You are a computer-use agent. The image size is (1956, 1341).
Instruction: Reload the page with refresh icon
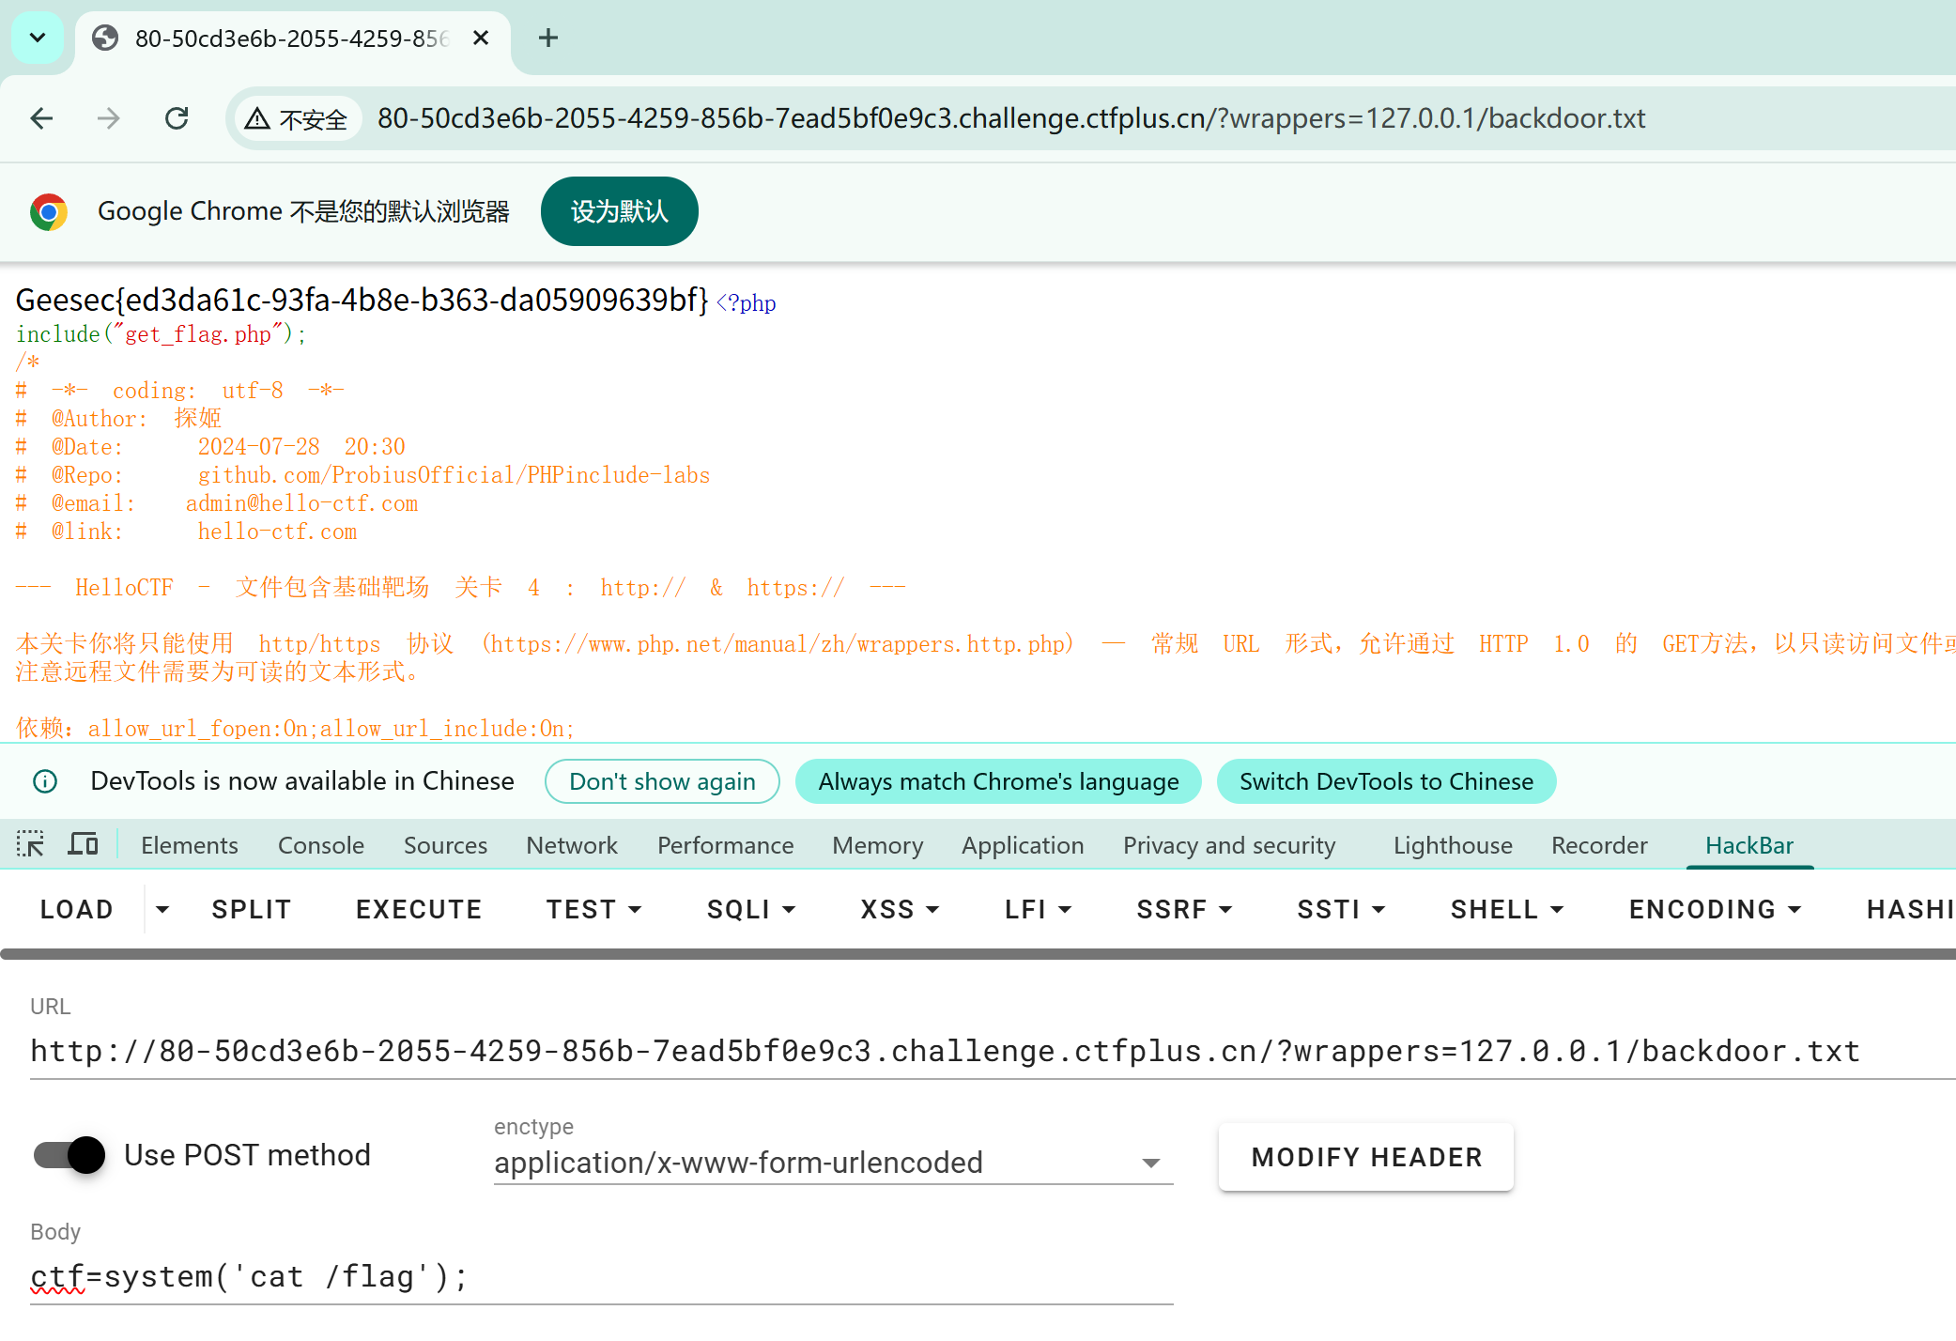[177, 118]
